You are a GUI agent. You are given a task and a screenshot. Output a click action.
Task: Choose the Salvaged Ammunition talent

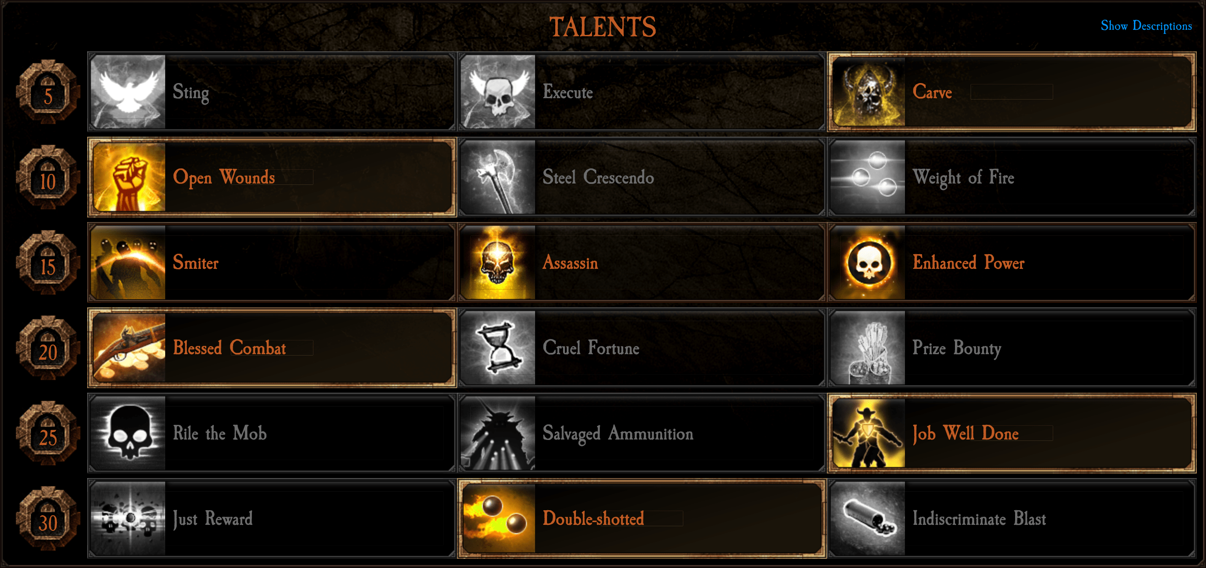(x=642, y=433)
